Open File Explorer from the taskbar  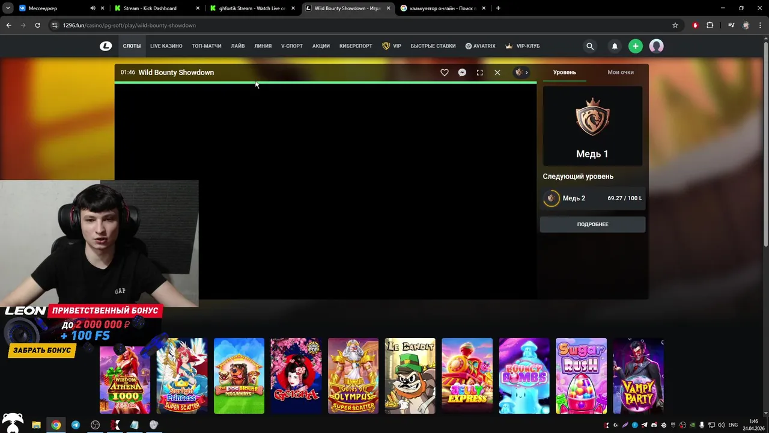[36, 425]
